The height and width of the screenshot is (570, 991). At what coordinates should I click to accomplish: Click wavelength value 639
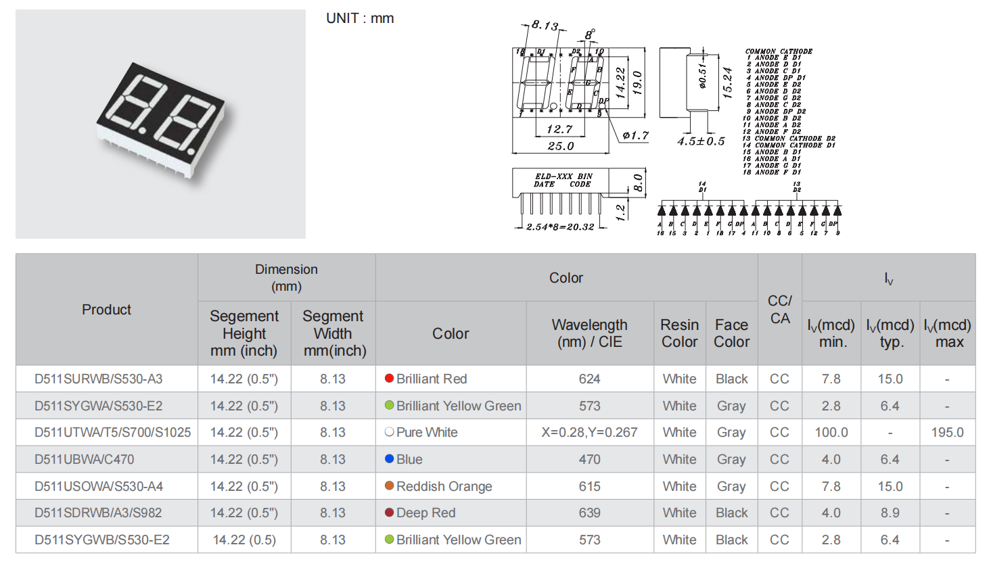590,513
